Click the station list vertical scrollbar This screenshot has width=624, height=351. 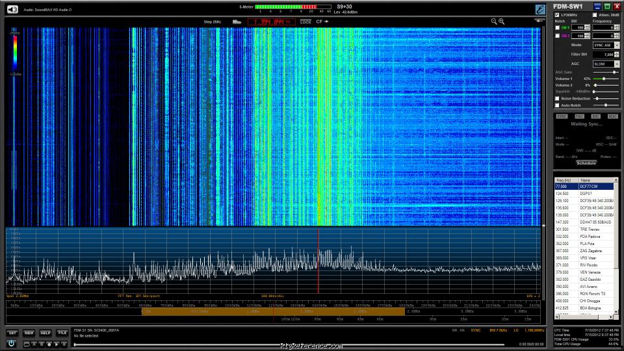616,246
